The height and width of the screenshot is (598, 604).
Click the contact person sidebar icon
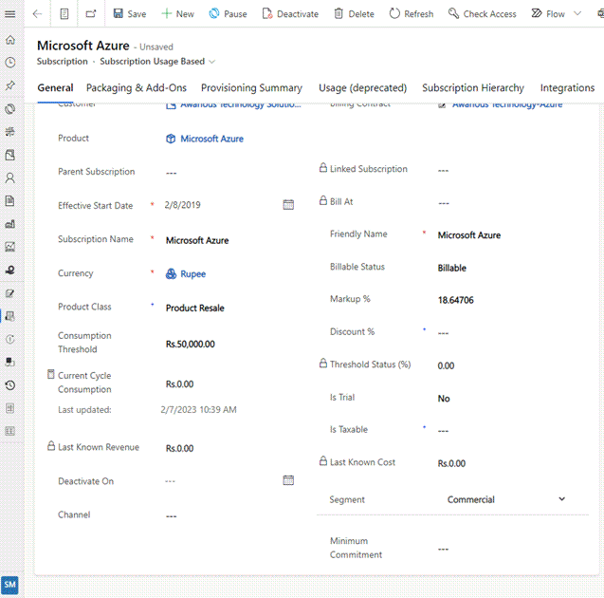[10, 178]
